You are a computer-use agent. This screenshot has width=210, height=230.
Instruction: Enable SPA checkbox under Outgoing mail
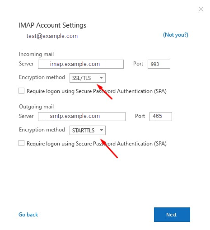click(21, 143)
